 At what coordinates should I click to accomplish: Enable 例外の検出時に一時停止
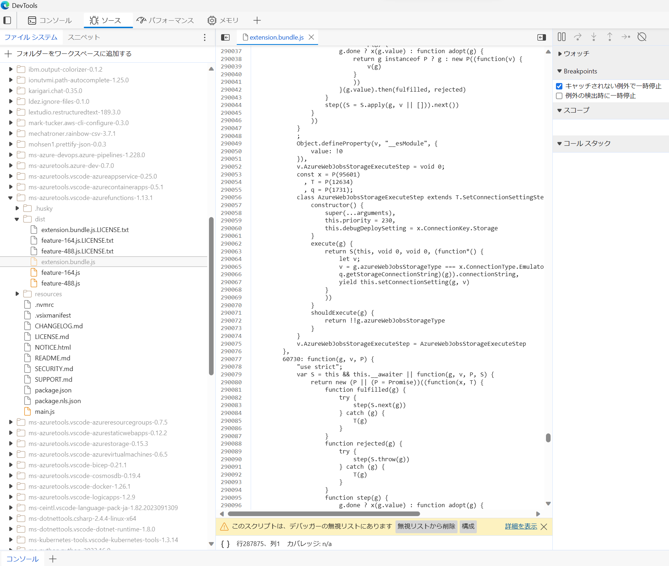tap(559, 96)
